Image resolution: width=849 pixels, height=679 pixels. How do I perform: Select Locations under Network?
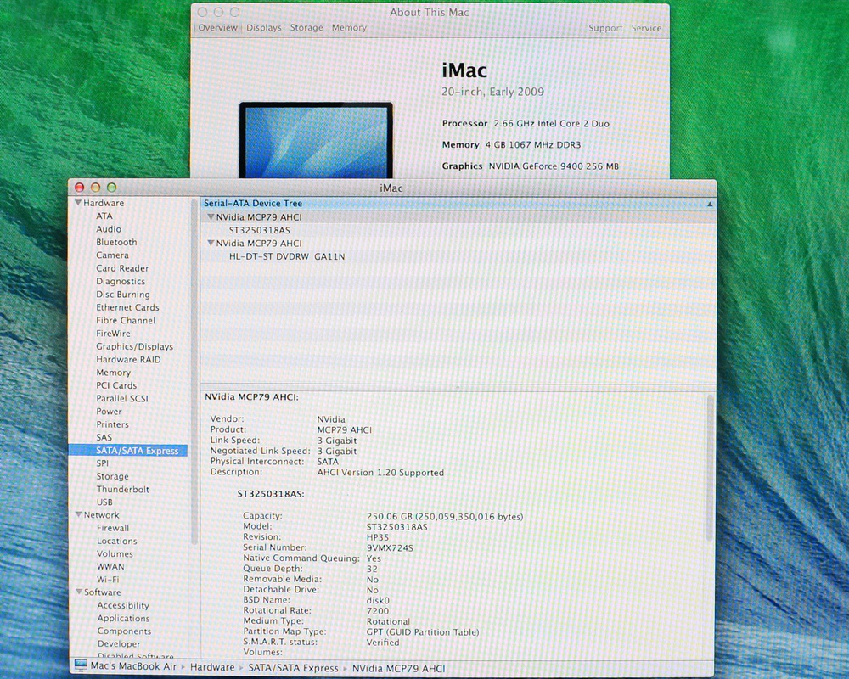[x=117, y=541]
